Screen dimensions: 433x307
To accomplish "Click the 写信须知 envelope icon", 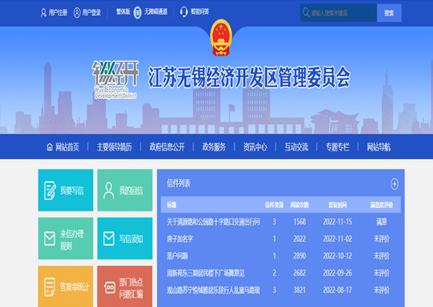I will [x=109, y=238].
